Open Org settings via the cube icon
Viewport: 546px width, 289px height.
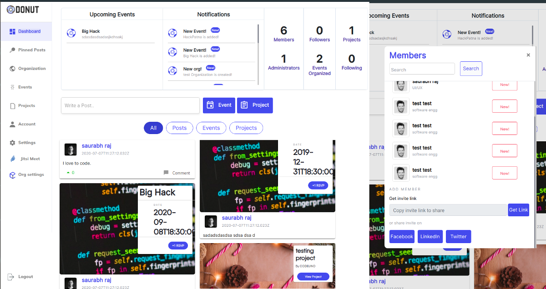[13, 175]
